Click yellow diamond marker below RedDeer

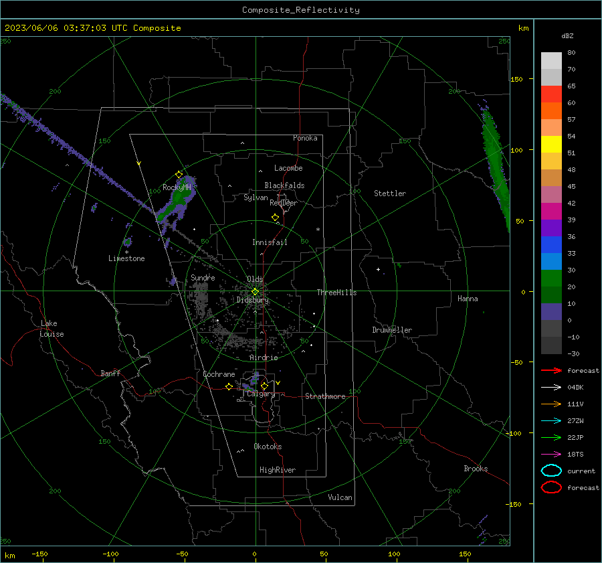[276, 218]
